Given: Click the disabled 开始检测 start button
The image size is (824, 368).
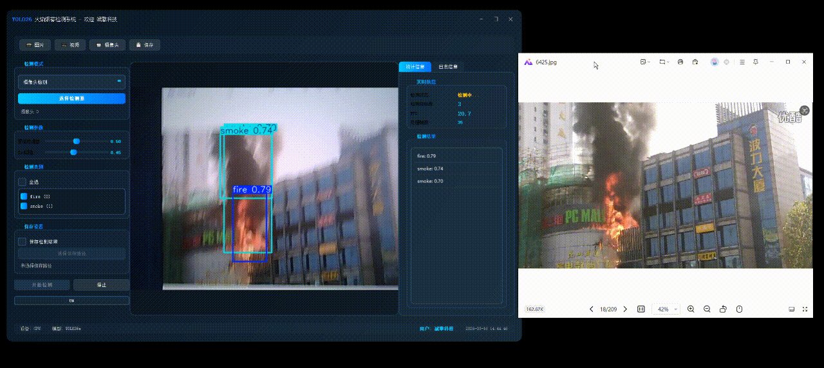Looking at the screenshot, I should coord(42,284).
